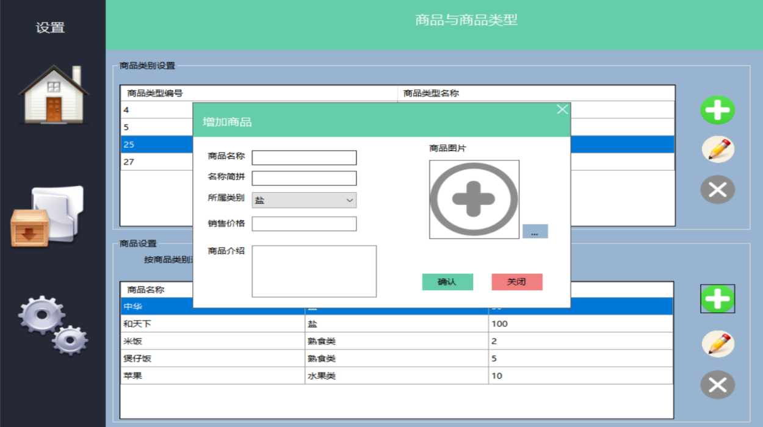This screenshot has width=763, height=427.
Task: Click the 设置 sidebar title
Action: (50, 27)
